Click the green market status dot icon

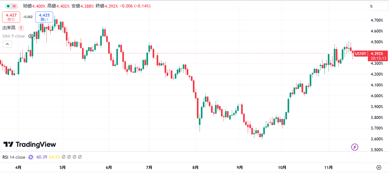[8, 6]
